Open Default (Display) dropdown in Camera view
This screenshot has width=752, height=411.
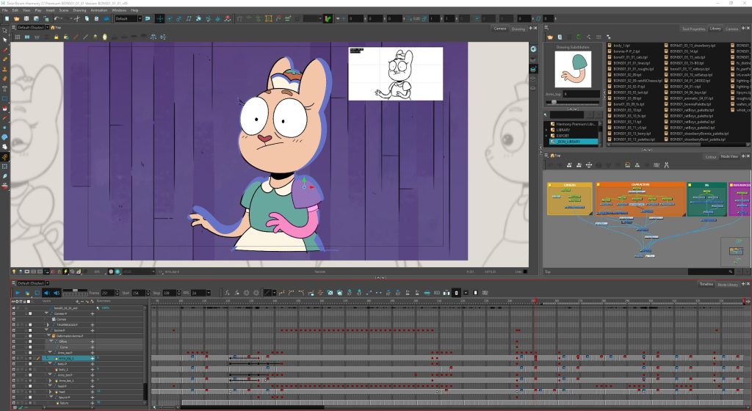point(47,27)
